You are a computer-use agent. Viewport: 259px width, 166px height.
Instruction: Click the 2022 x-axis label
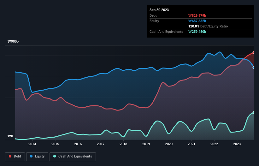click(x=214, y=144)
